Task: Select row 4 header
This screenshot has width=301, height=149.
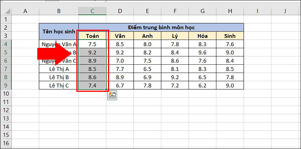Action: [6, 44]
